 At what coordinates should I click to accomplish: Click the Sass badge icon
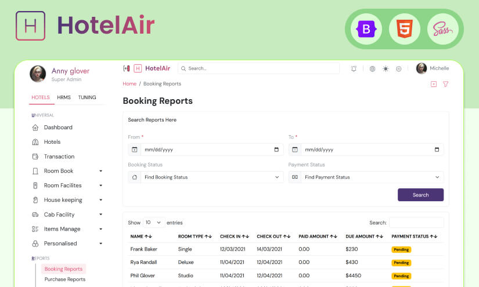(443, 29)
